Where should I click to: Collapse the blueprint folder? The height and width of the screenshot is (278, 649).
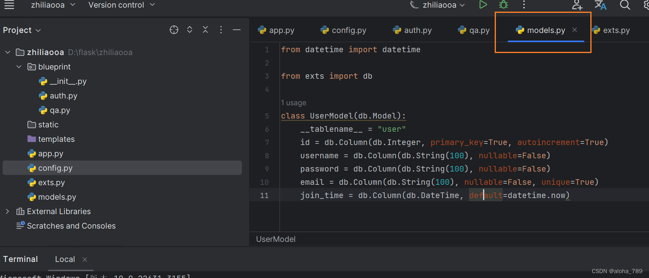19,67
